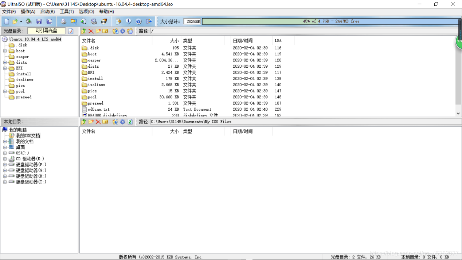Click the Save As toolbar icon
The image size is (462, 260).
(49, 21)
